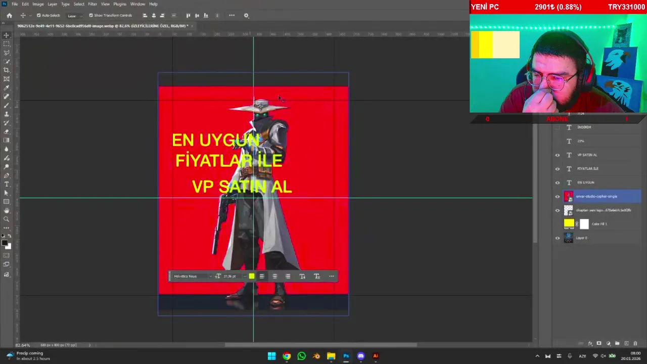Screen dimensions: 647x364
Task: Select the Path Selection tool
Action: click(x=7, y=193)
